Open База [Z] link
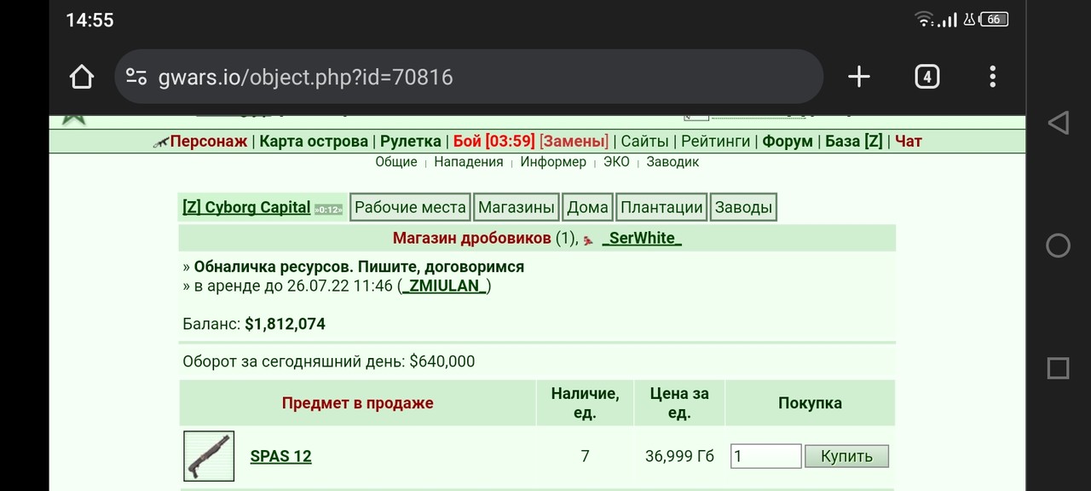1091x491 pixels. pyautogui.click(x=854, y=142)
